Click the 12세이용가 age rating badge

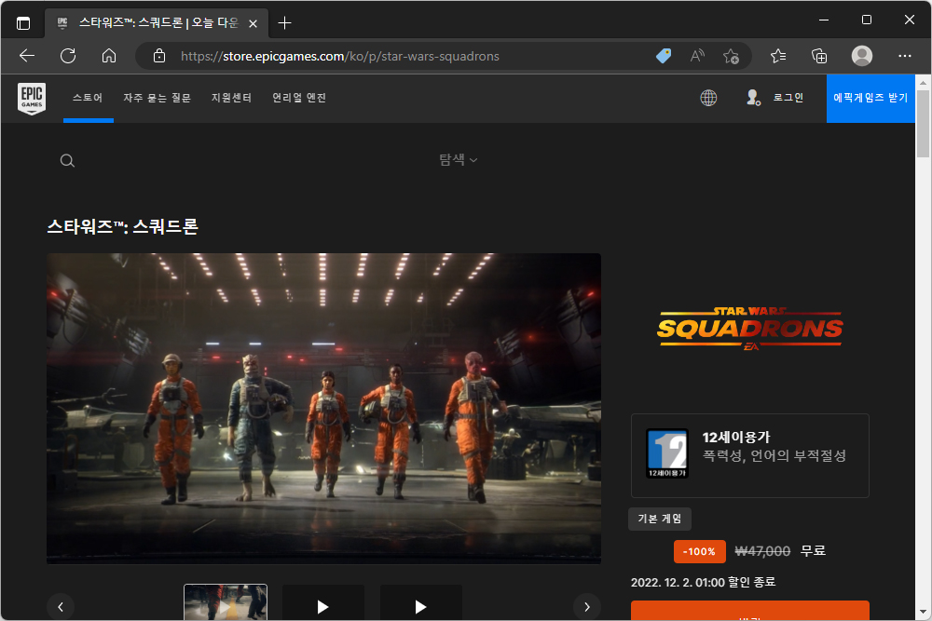click(667, 453)
